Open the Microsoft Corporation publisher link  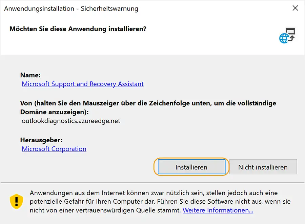click(54, 149)
